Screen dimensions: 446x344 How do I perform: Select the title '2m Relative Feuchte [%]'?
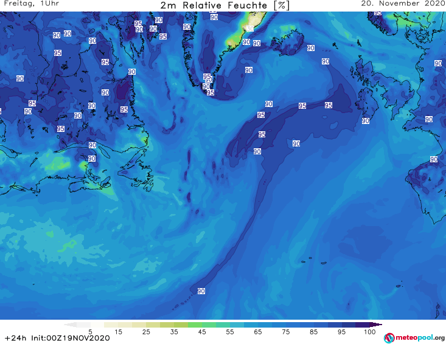coord(225,5)
